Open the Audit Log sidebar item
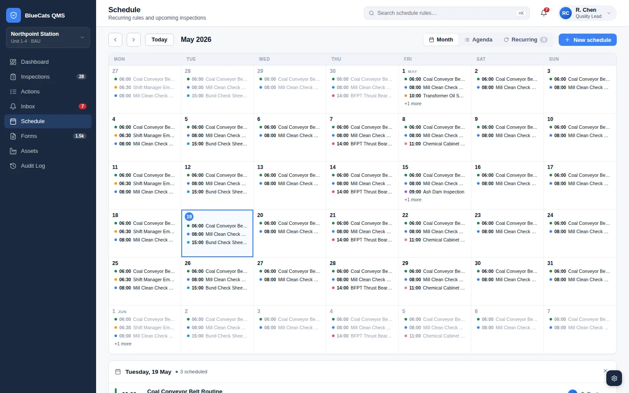Screen dimensions: 629x393 [48, 166]
